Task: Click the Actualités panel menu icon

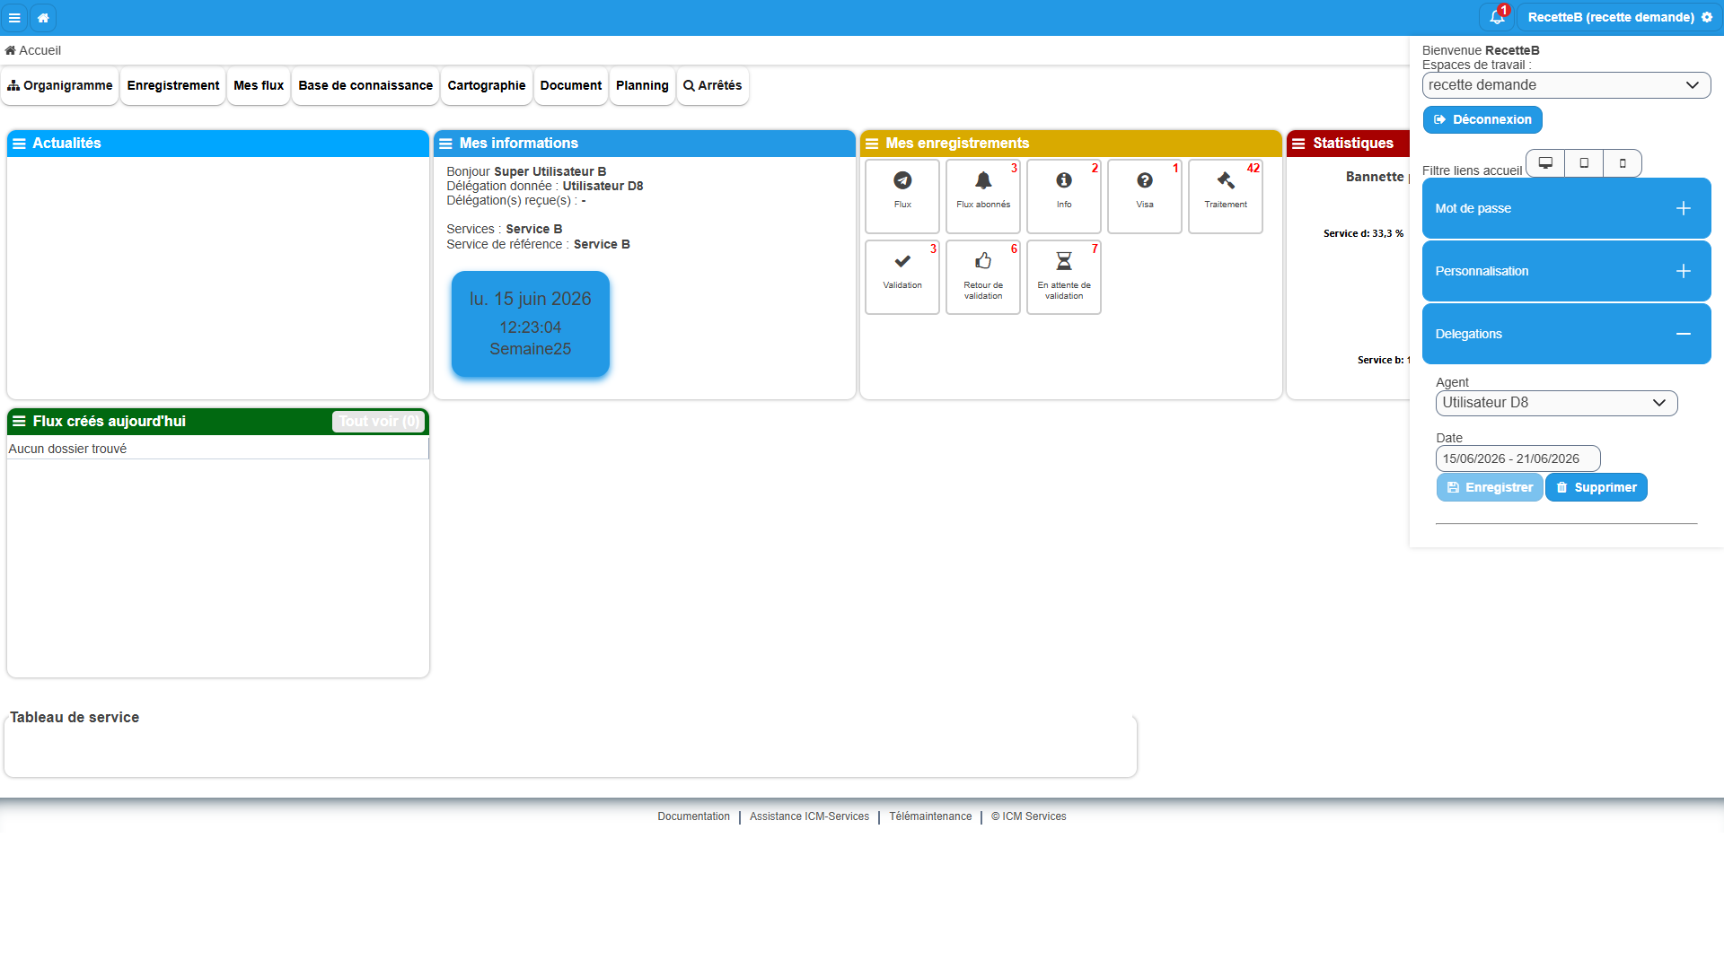Action: click(19, 144)
